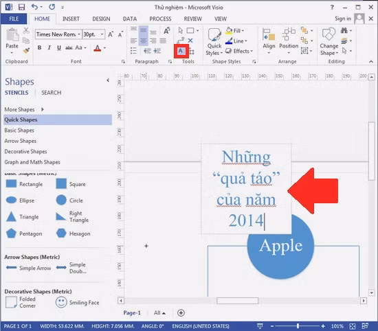Screen dimensions: 378x331
Task: Toggle align middle vertical alignment
Action: [143, 30]
